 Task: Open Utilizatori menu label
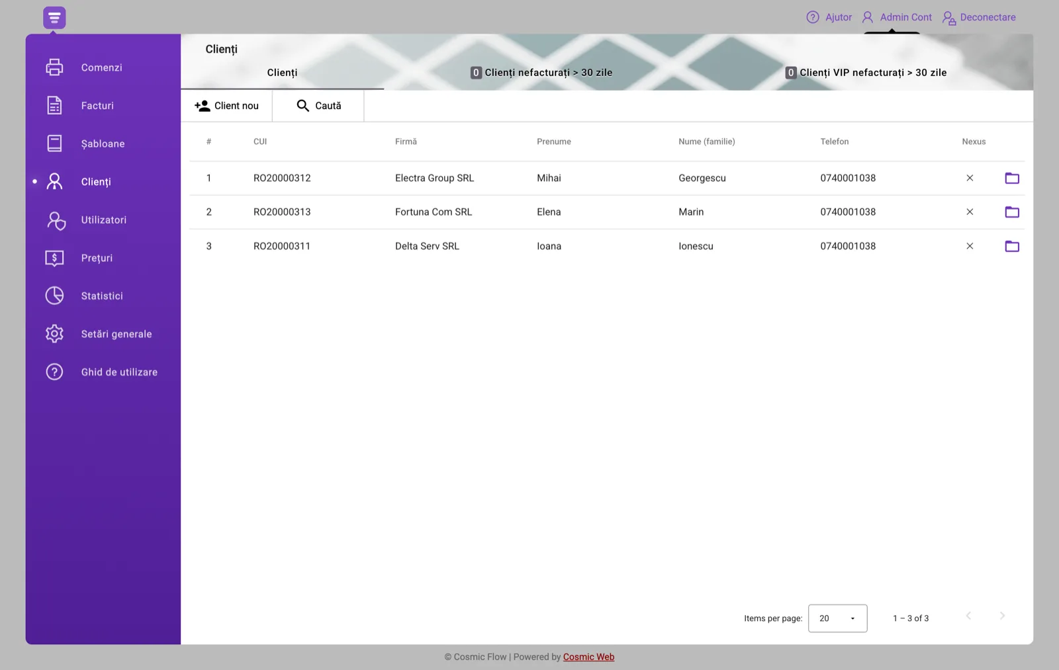coord(104,220)
